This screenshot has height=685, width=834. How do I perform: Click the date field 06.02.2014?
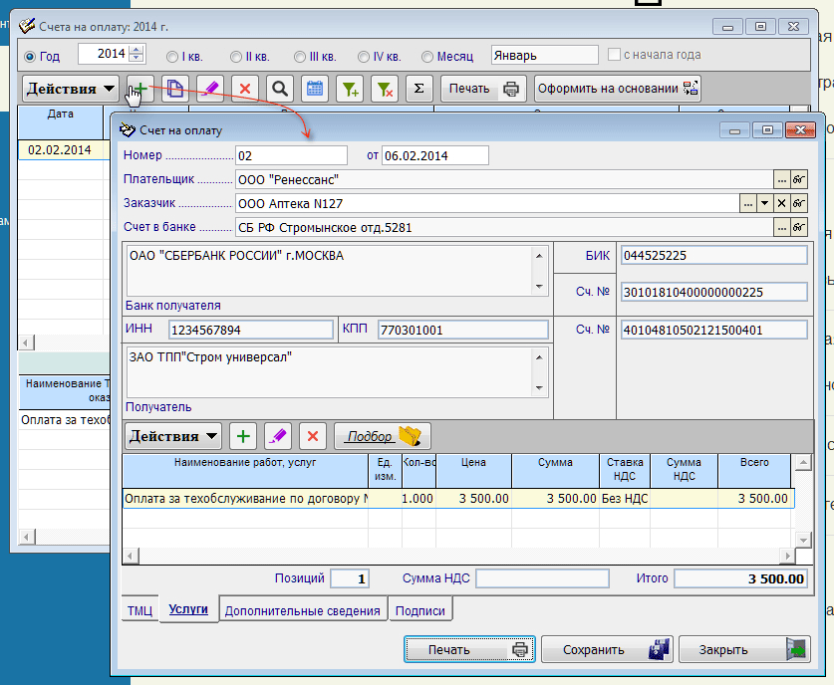coord(435,155)
